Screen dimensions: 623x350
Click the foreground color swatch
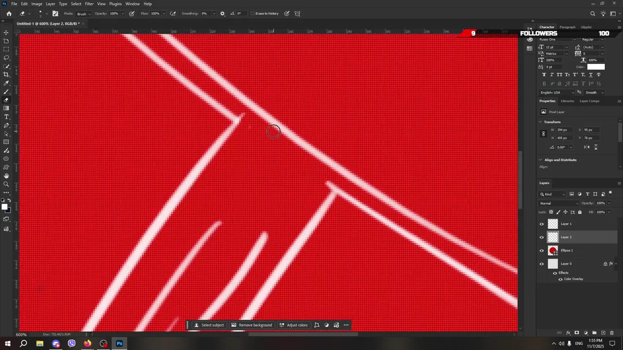4,207
